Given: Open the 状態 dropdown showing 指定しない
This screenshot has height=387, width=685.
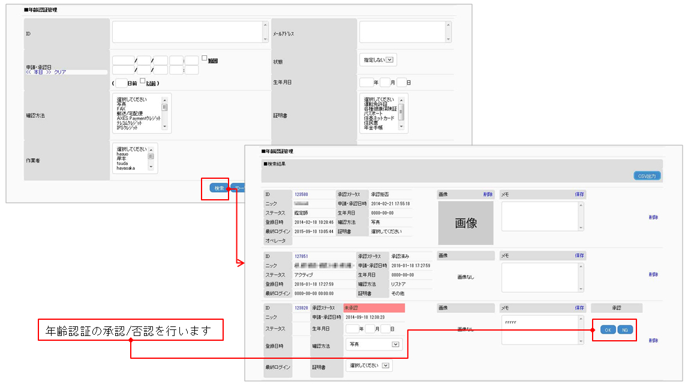Looking at the screenshot, I should [x=378, y=59].
